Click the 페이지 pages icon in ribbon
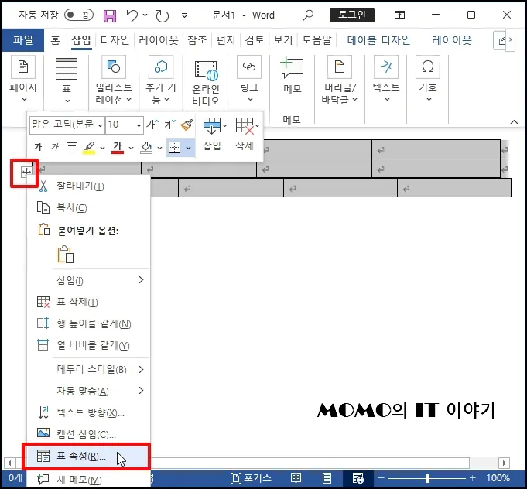527x489 pixels. click(23, 67)
